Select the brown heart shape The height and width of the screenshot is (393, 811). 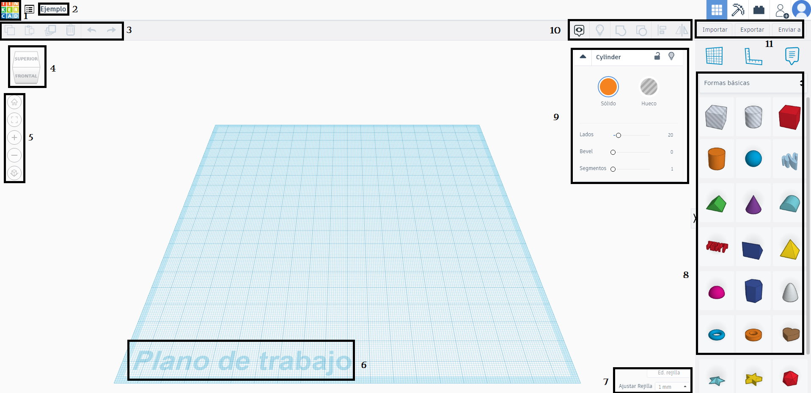click(x=791, y=334)
